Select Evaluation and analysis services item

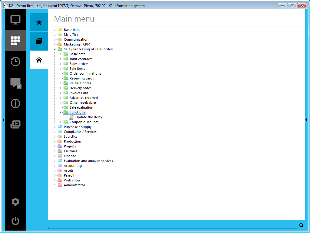pos(88,161)
